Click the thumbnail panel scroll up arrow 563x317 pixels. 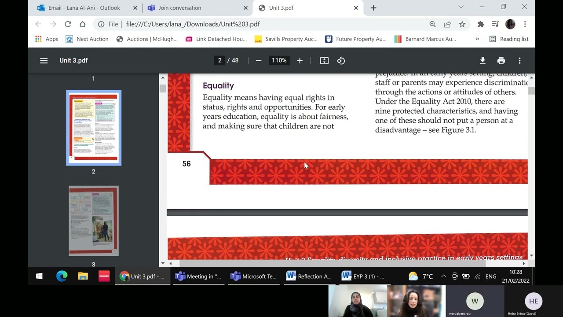tap(163, 78)
